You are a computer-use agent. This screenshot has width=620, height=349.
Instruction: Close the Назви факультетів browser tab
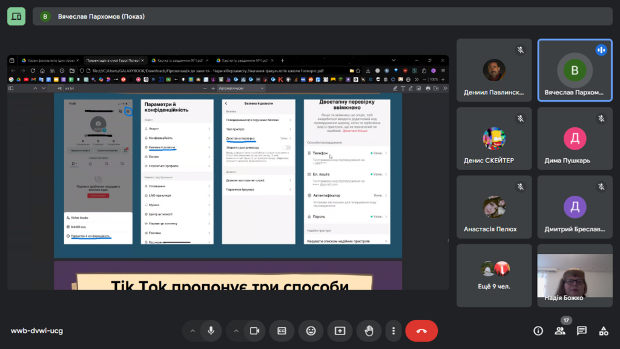(77, 61)
